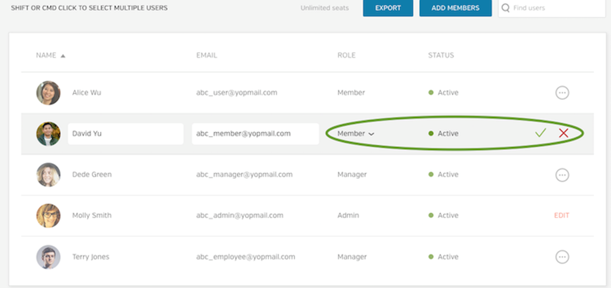Click Alice Wu's profile avatar
This screenshot has width=611, height=288.
(x=48, y=93)
